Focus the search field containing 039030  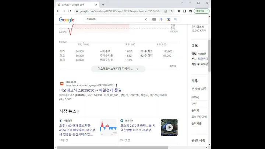coord(114,19)
